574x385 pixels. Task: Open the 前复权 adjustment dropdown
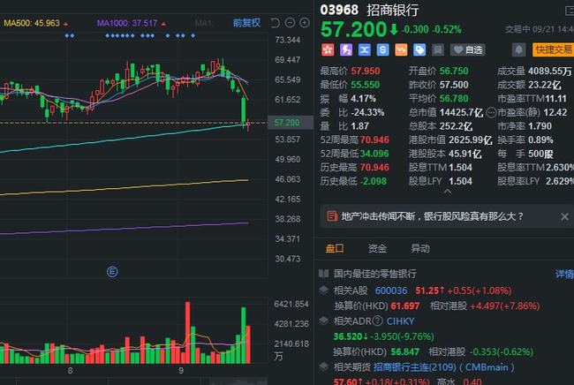pos(246,23)
